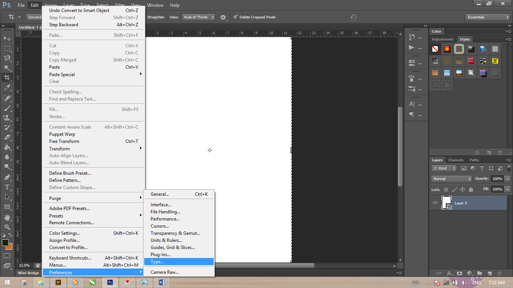This screenshot has width=513, height=288.
Task: Toggle the Lock transparent pixels option
Action: pos(445,189)
